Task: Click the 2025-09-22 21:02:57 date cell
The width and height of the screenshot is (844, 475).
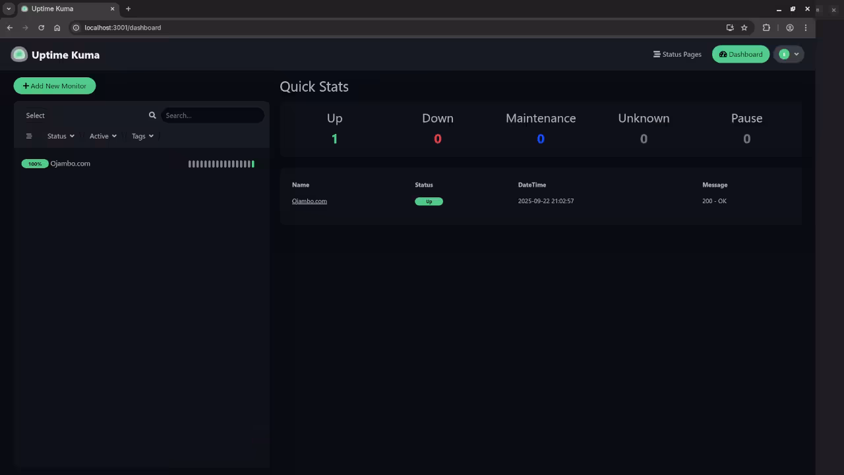Action: click(546, 201)
